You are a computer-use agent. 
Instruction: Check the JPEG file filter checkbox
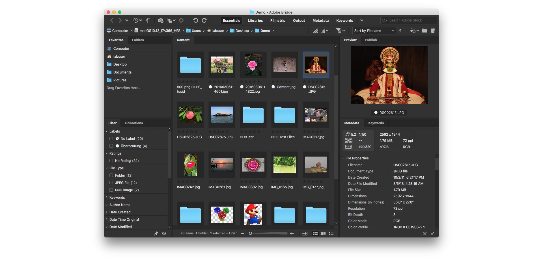[111, 183]
